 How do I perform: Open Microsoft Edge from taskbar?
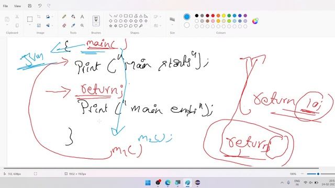(x=167, y=183)
